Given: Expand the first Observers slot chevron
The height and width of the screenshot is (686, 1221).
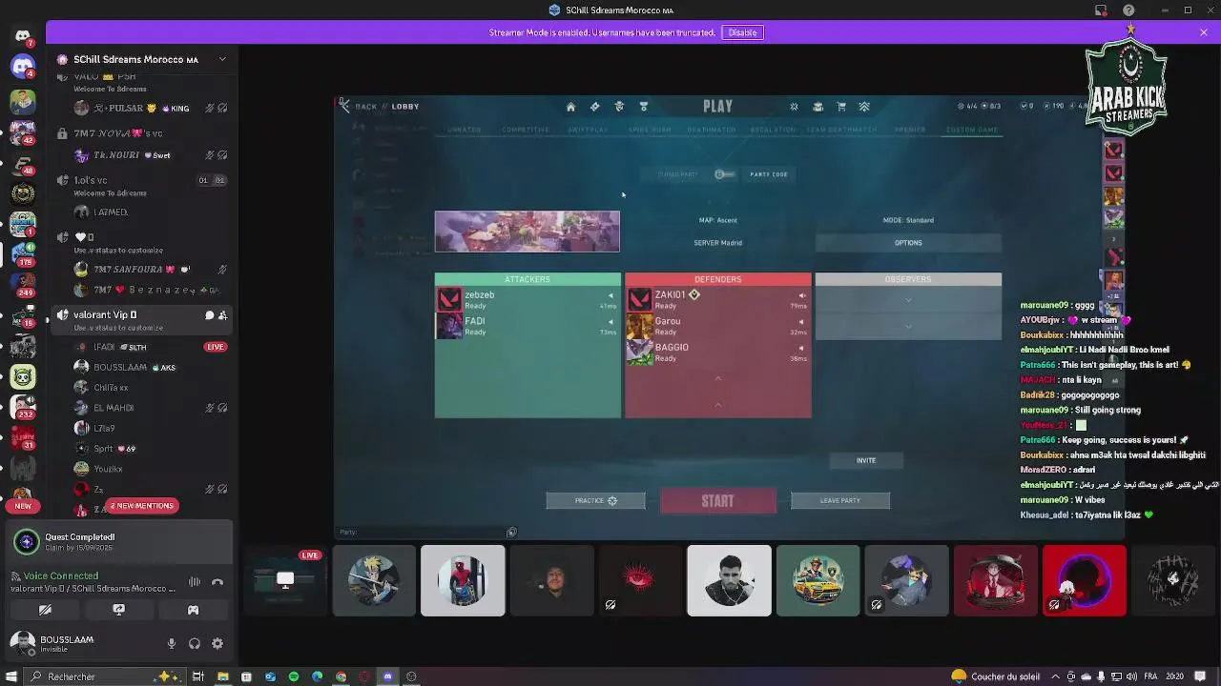Looking at the screenshot, I should pyautogui.click(x=908, y=300).
